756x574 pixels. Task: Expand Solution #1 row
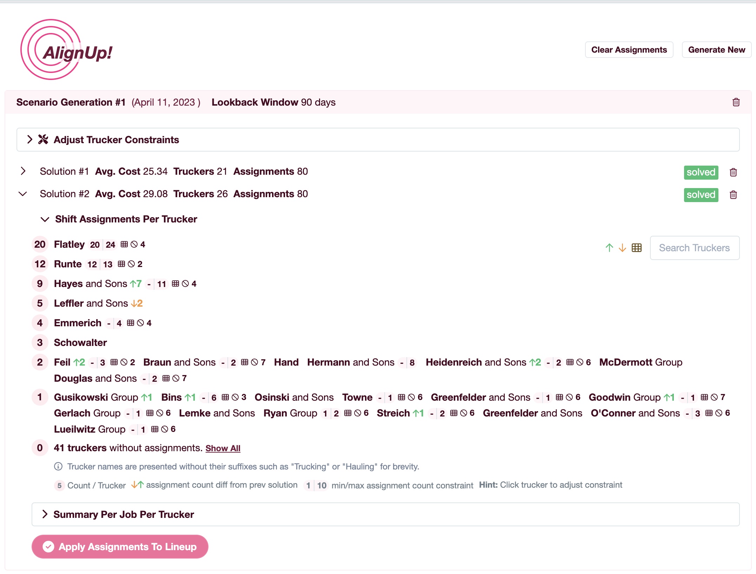point(23,171)
